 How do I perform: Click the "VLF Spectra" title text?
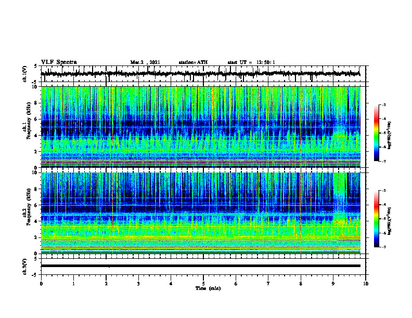[59, 62]
